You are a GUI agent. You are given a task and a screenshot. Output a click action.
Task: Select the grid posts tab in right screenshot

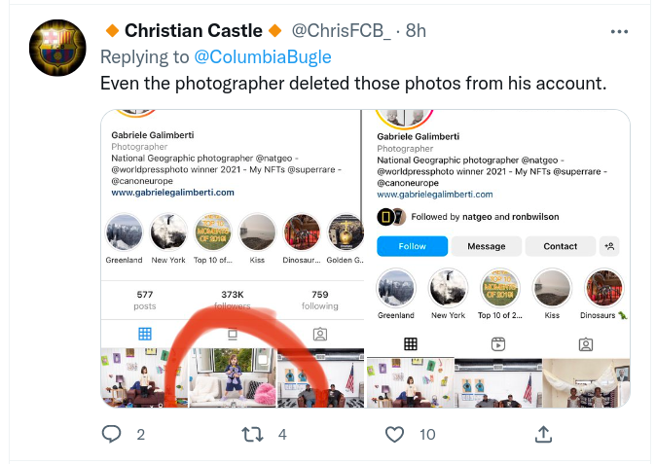pos(411,343)
